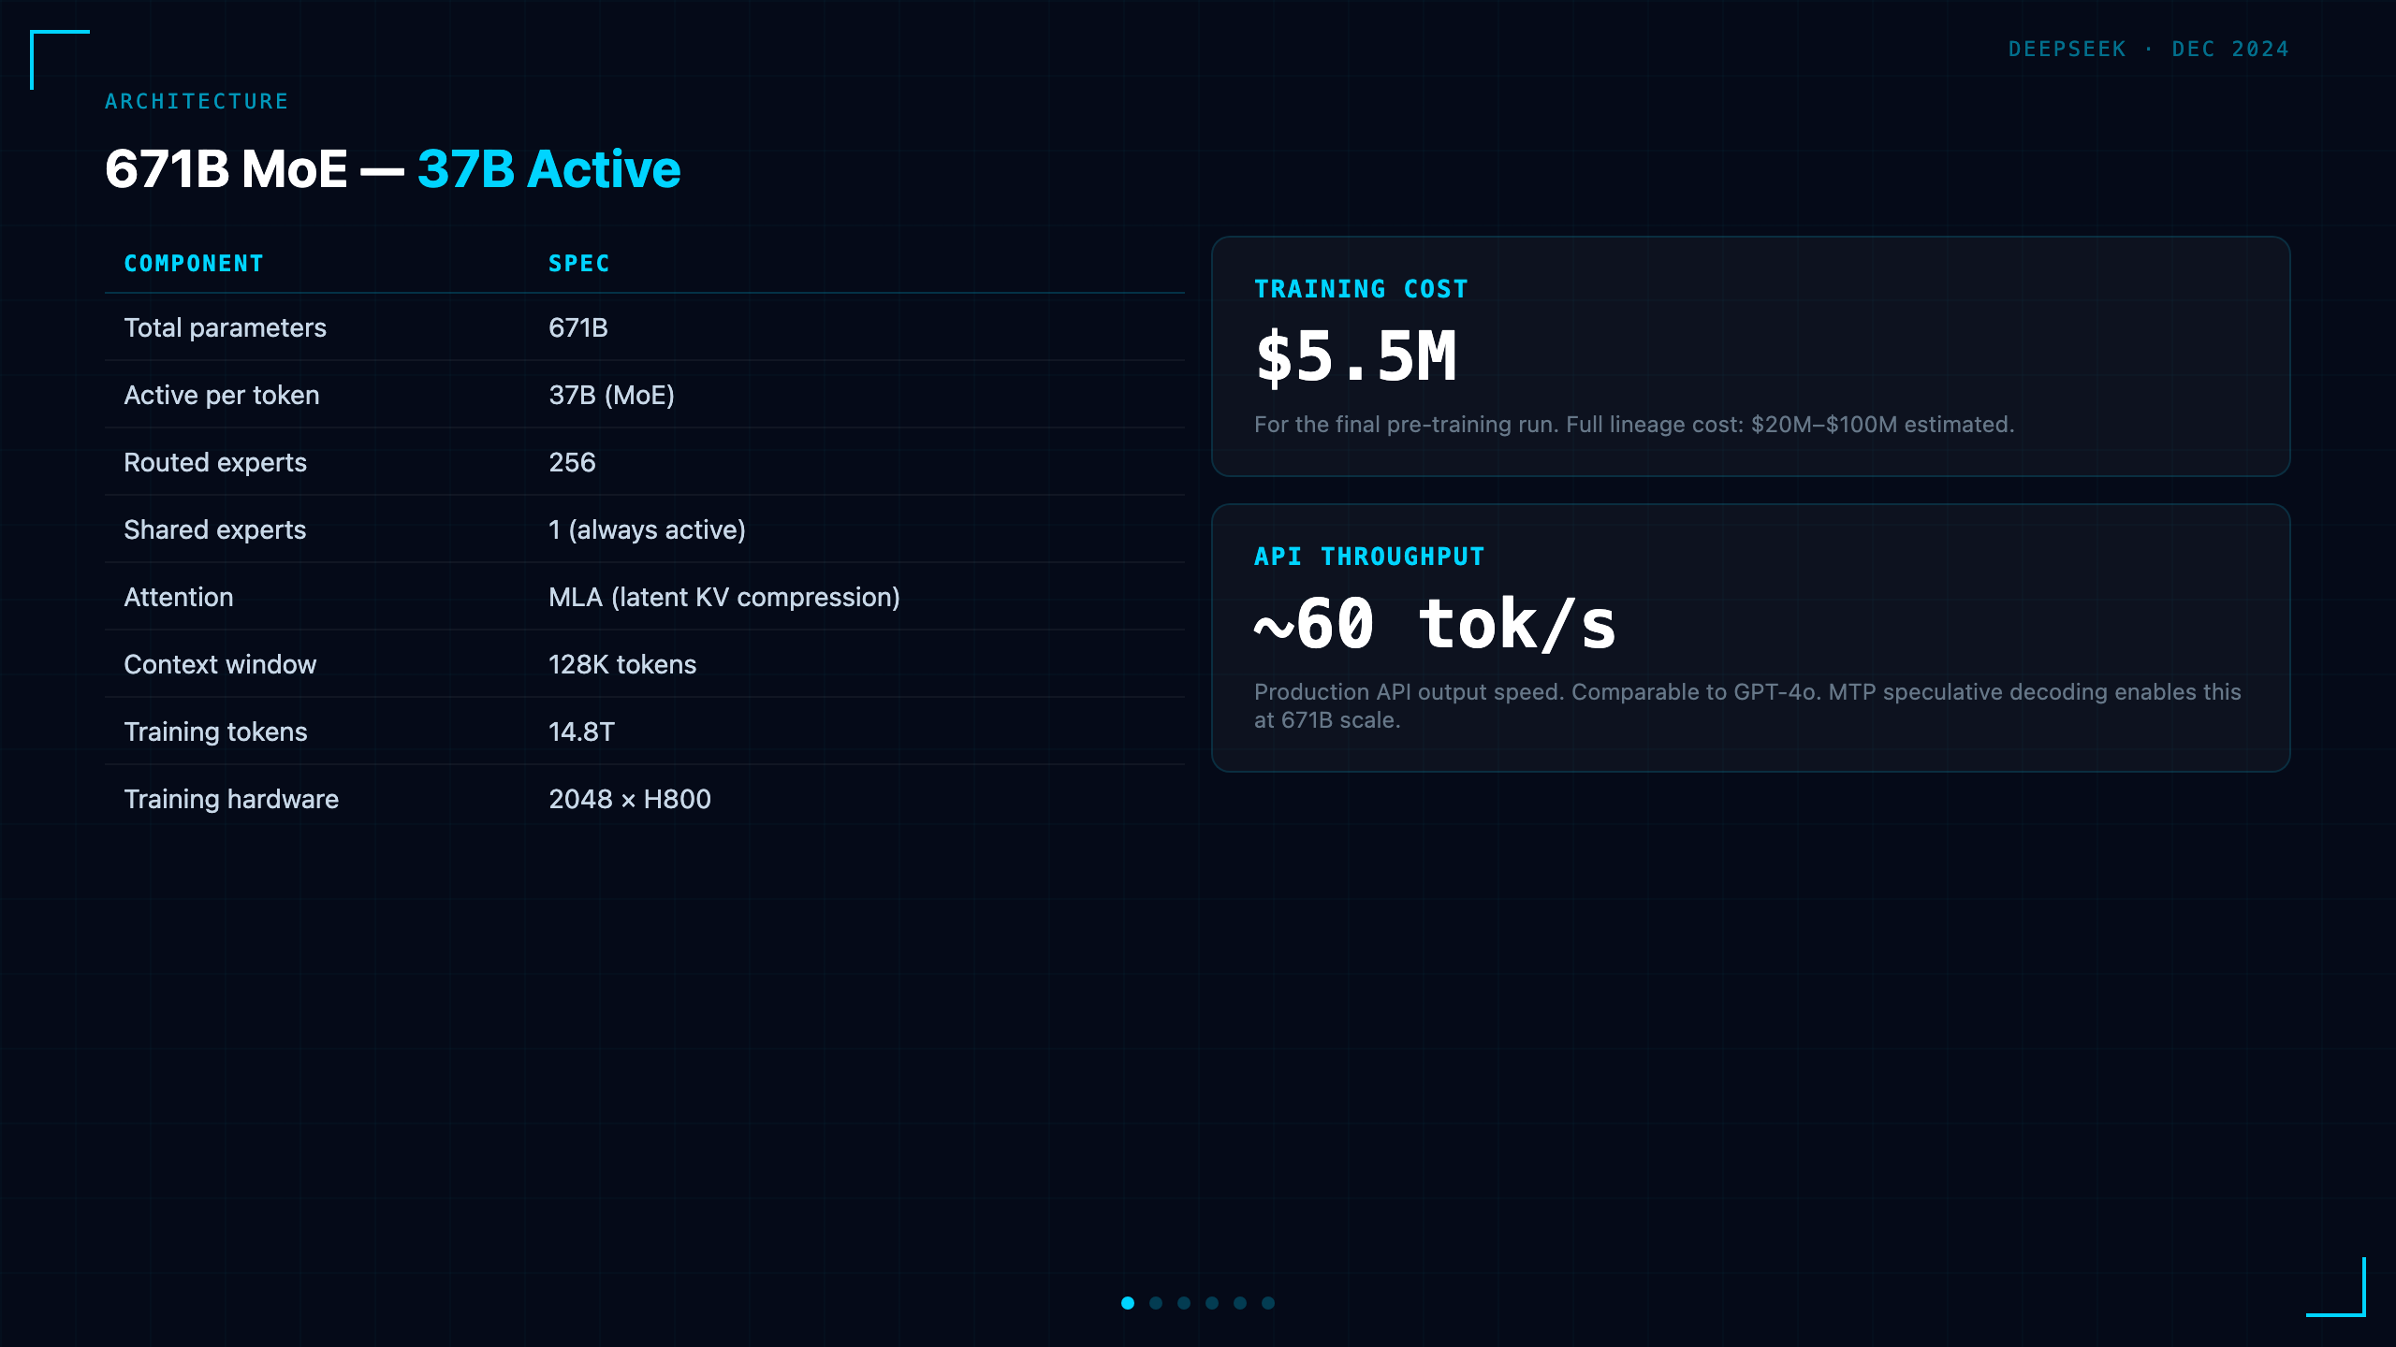This screenshot has width=2396, height=1347.
Task: Navigate to the sixth slide pagination dot
Action: (1268, 1303)
